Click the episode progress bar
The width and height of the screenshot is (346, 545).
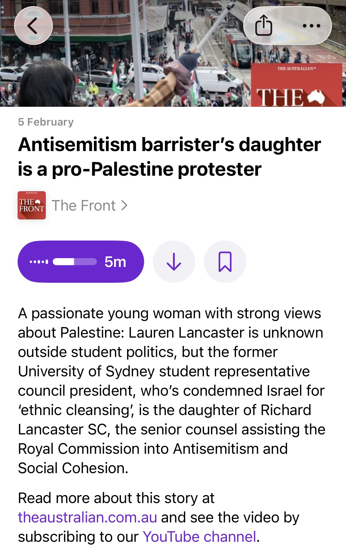[75, 262]
